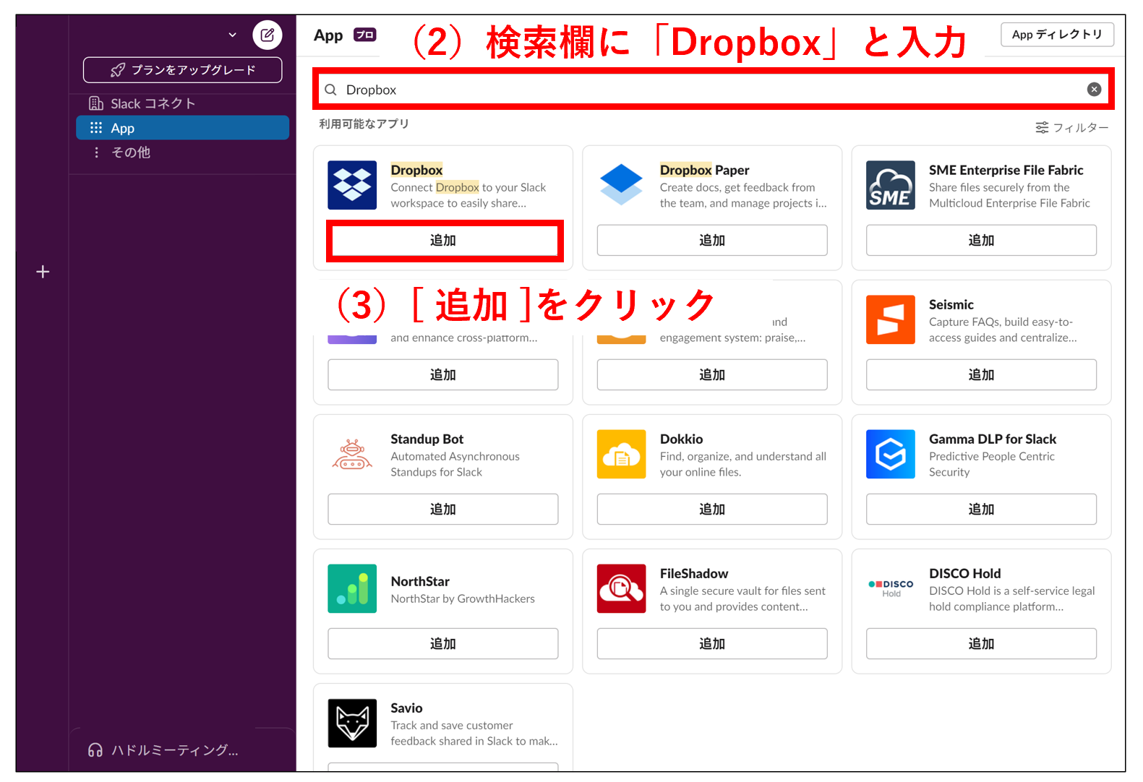The width and height of the screenshot is (1143, 782).
Task: Add the Dokkio app
Action: tap(712, 509)
